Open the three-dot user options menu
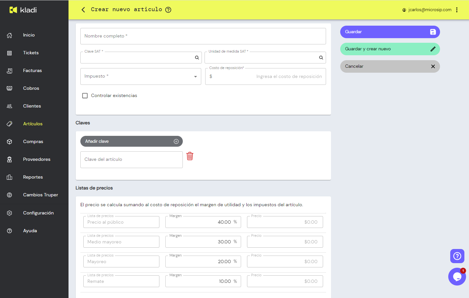This screenshot has width=469, height=298. coord(457,10)
